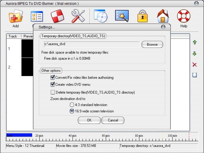Click the blue disc usage bar
Viewport: 204px width, 153px height.
[x=19, y=135]
